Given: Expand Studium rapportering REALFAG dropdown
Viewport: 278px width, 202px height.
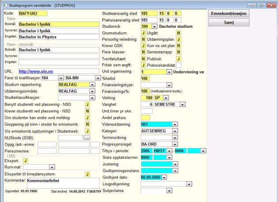Looking at the screenshot, I should 92,84.
